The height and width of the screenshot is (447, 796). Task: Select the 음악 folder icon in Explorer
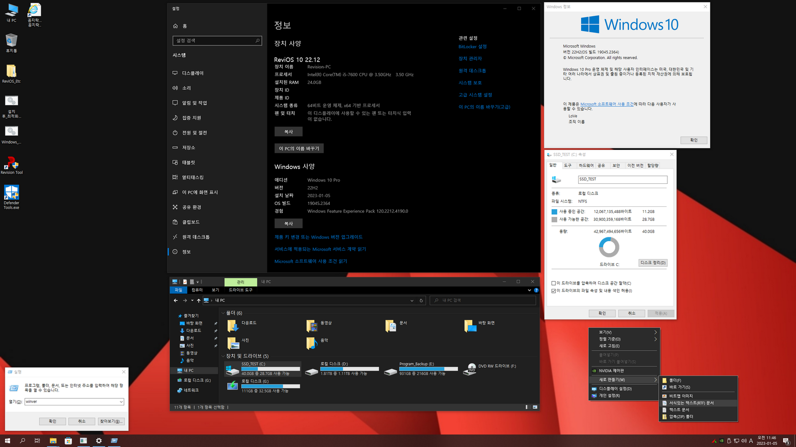(311, 343)
